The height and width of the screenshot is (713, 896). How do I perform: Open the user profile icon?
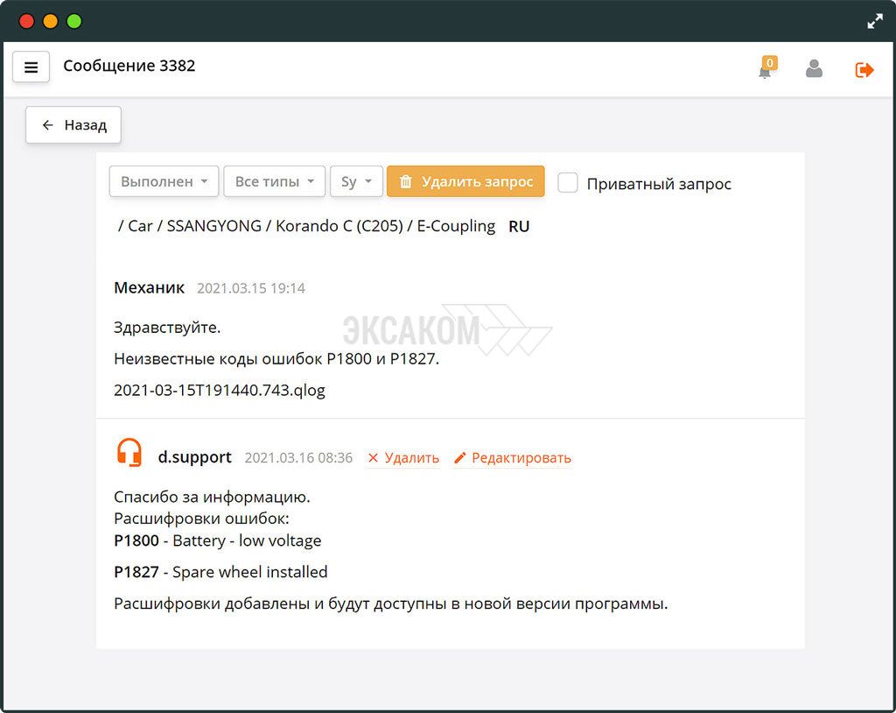[x=814, y=69]
